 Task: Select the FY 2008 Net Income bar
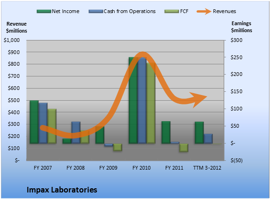[67, 141]
